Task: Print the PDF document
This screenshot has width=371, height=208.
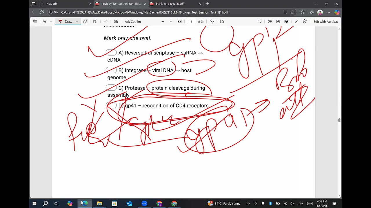Action: pyautogui.click(x=270, y=21)
